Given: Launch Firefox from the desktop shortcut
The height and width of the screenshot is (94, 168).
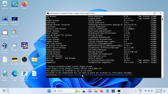Looking at the screenshot, I should (24, 5).
